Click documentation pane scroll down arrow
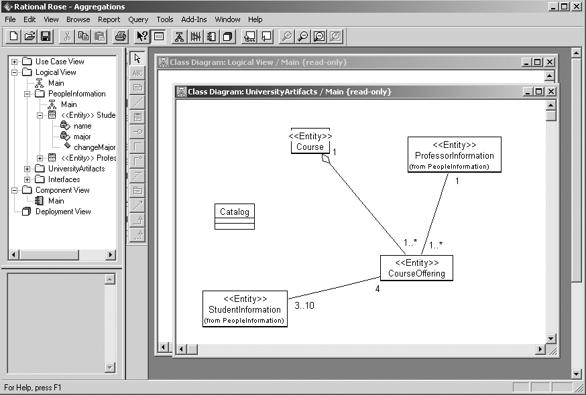 pyautogui.click(x=109, y=368)
